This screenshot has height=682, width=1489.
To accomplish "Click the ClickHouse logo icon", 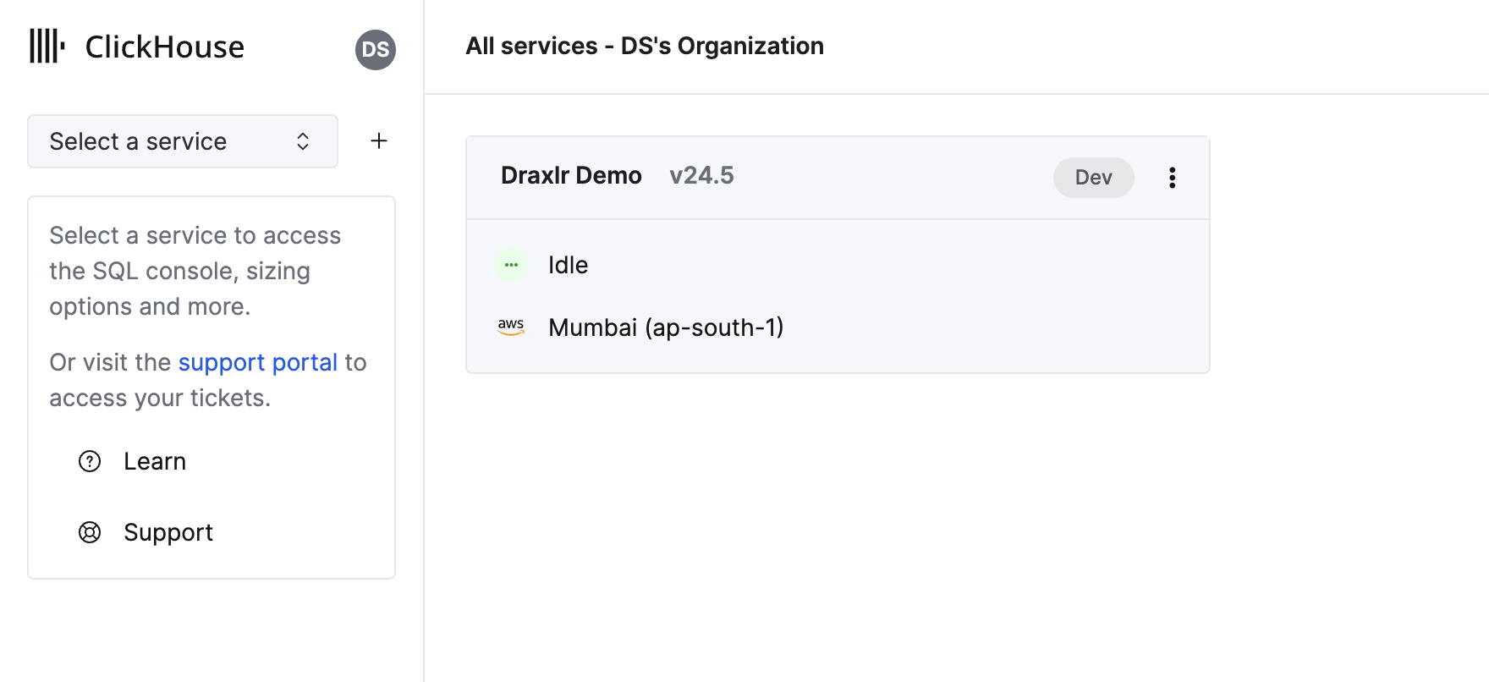I will point(47,46).
